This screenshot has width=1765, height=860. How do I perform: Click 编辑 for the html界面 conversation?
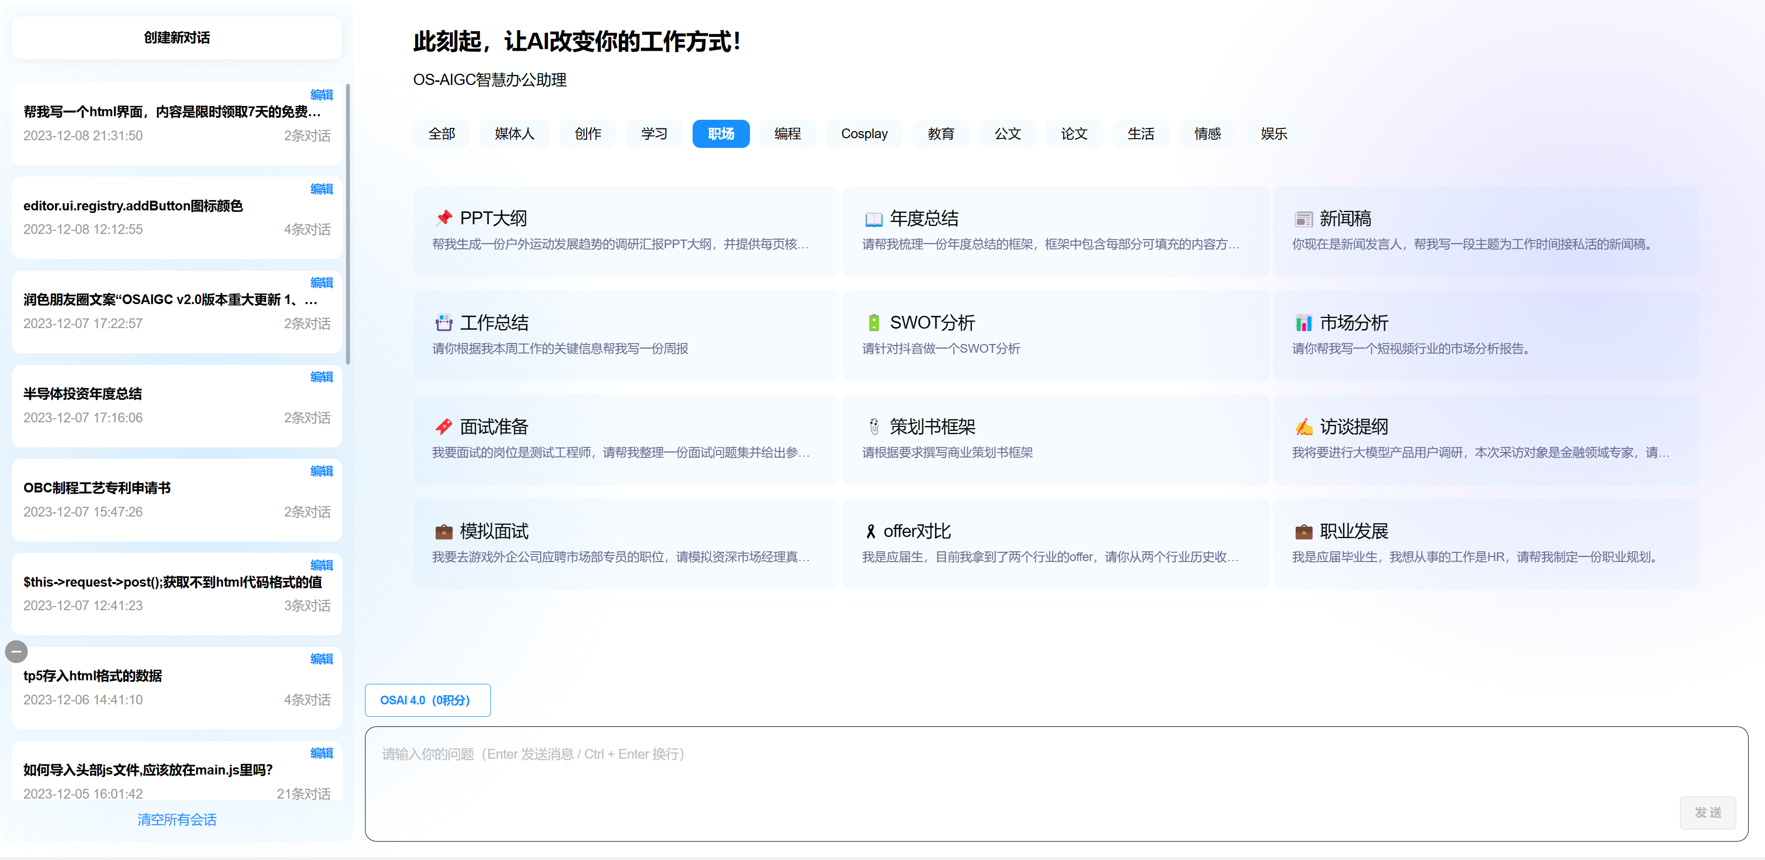click(x=321, y=95)
